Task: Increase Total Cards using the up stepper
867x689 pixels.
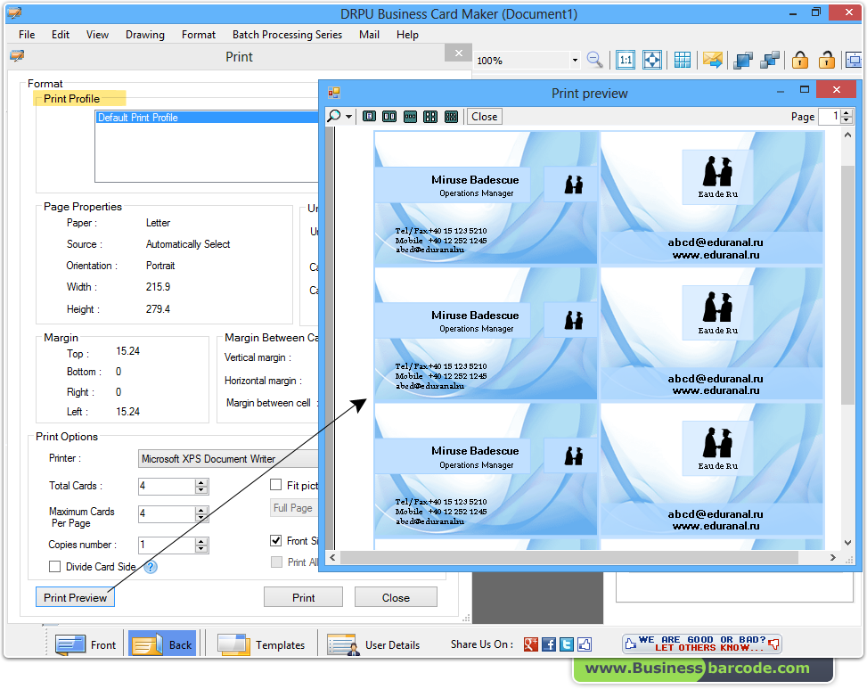Action: (x=200, y=482)
